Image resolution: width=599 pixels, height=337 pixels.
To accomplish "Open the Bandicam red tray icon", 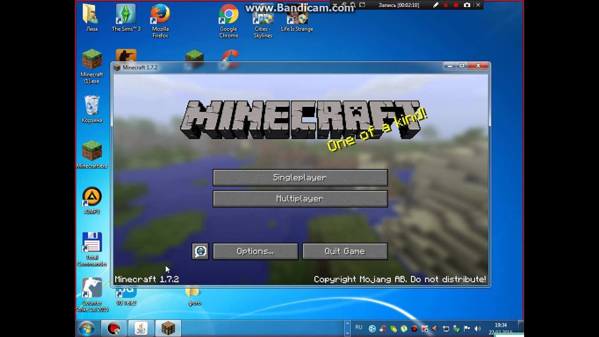I will pos(414,329).
